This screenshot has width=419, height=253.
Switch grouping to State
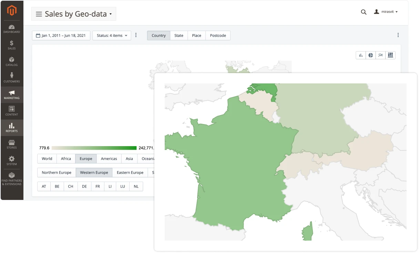tap(179, 35)
